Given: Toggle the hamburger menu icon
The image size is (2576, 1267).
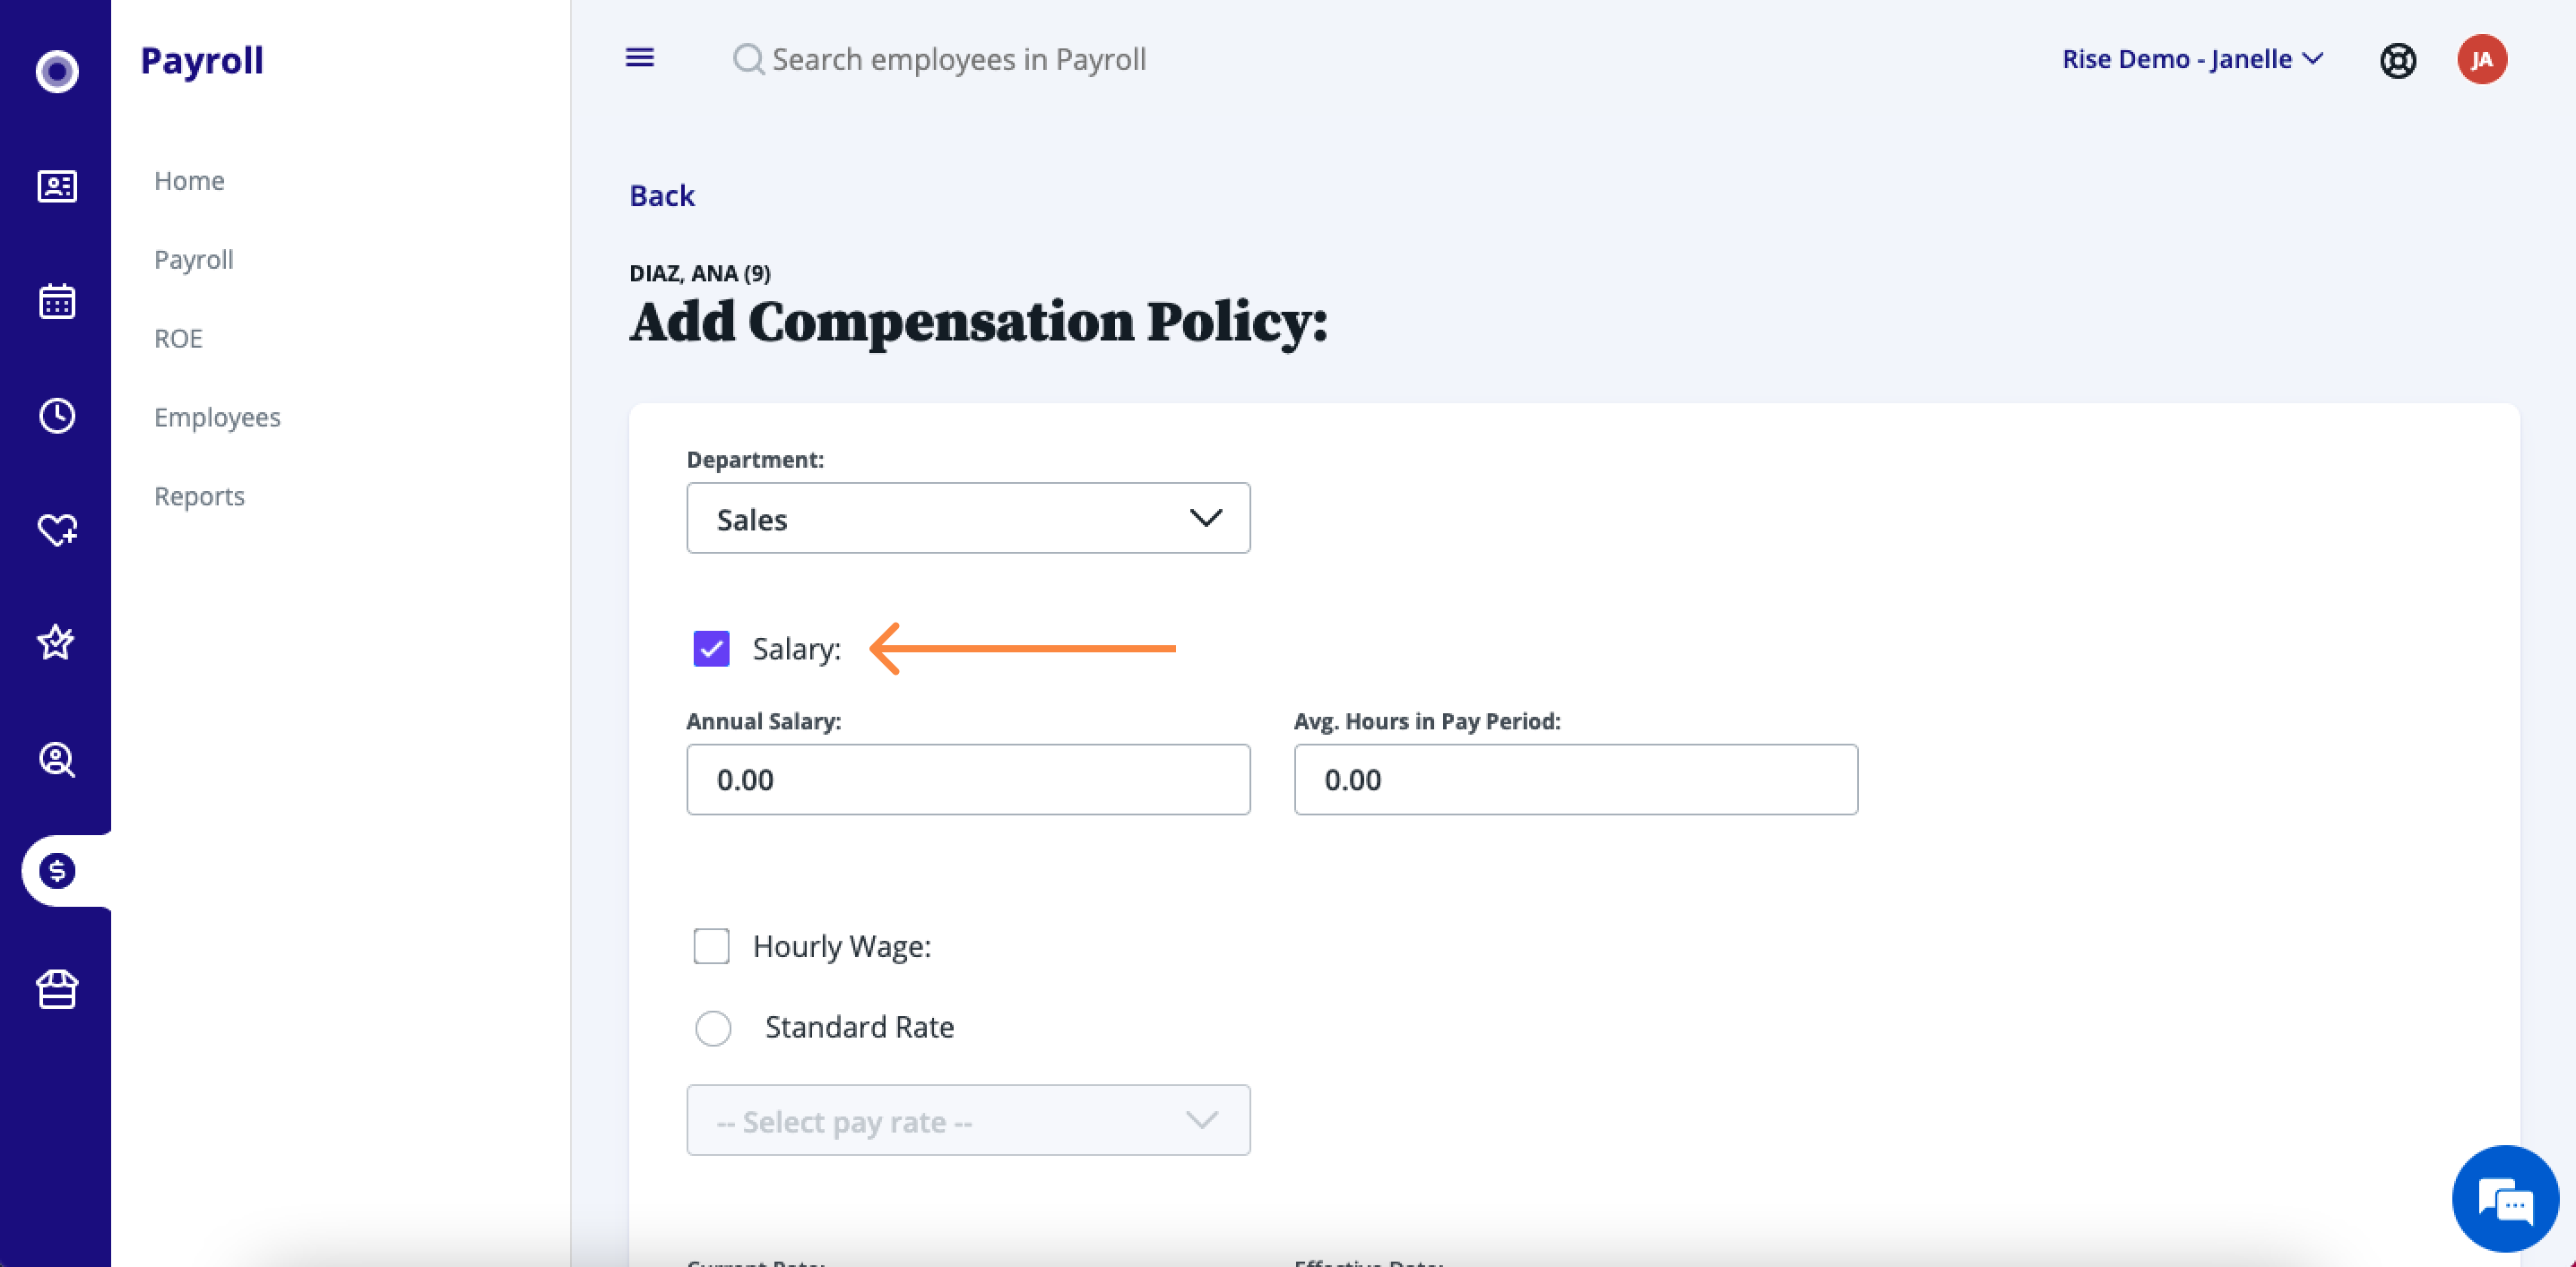Looking at the screenshot, I should click(x=640, y=58).
